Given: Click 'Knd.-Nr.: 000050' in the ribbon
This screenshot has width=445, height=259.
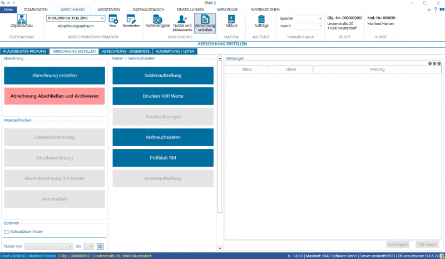Looking at the screenshot, I should point(381,18).
